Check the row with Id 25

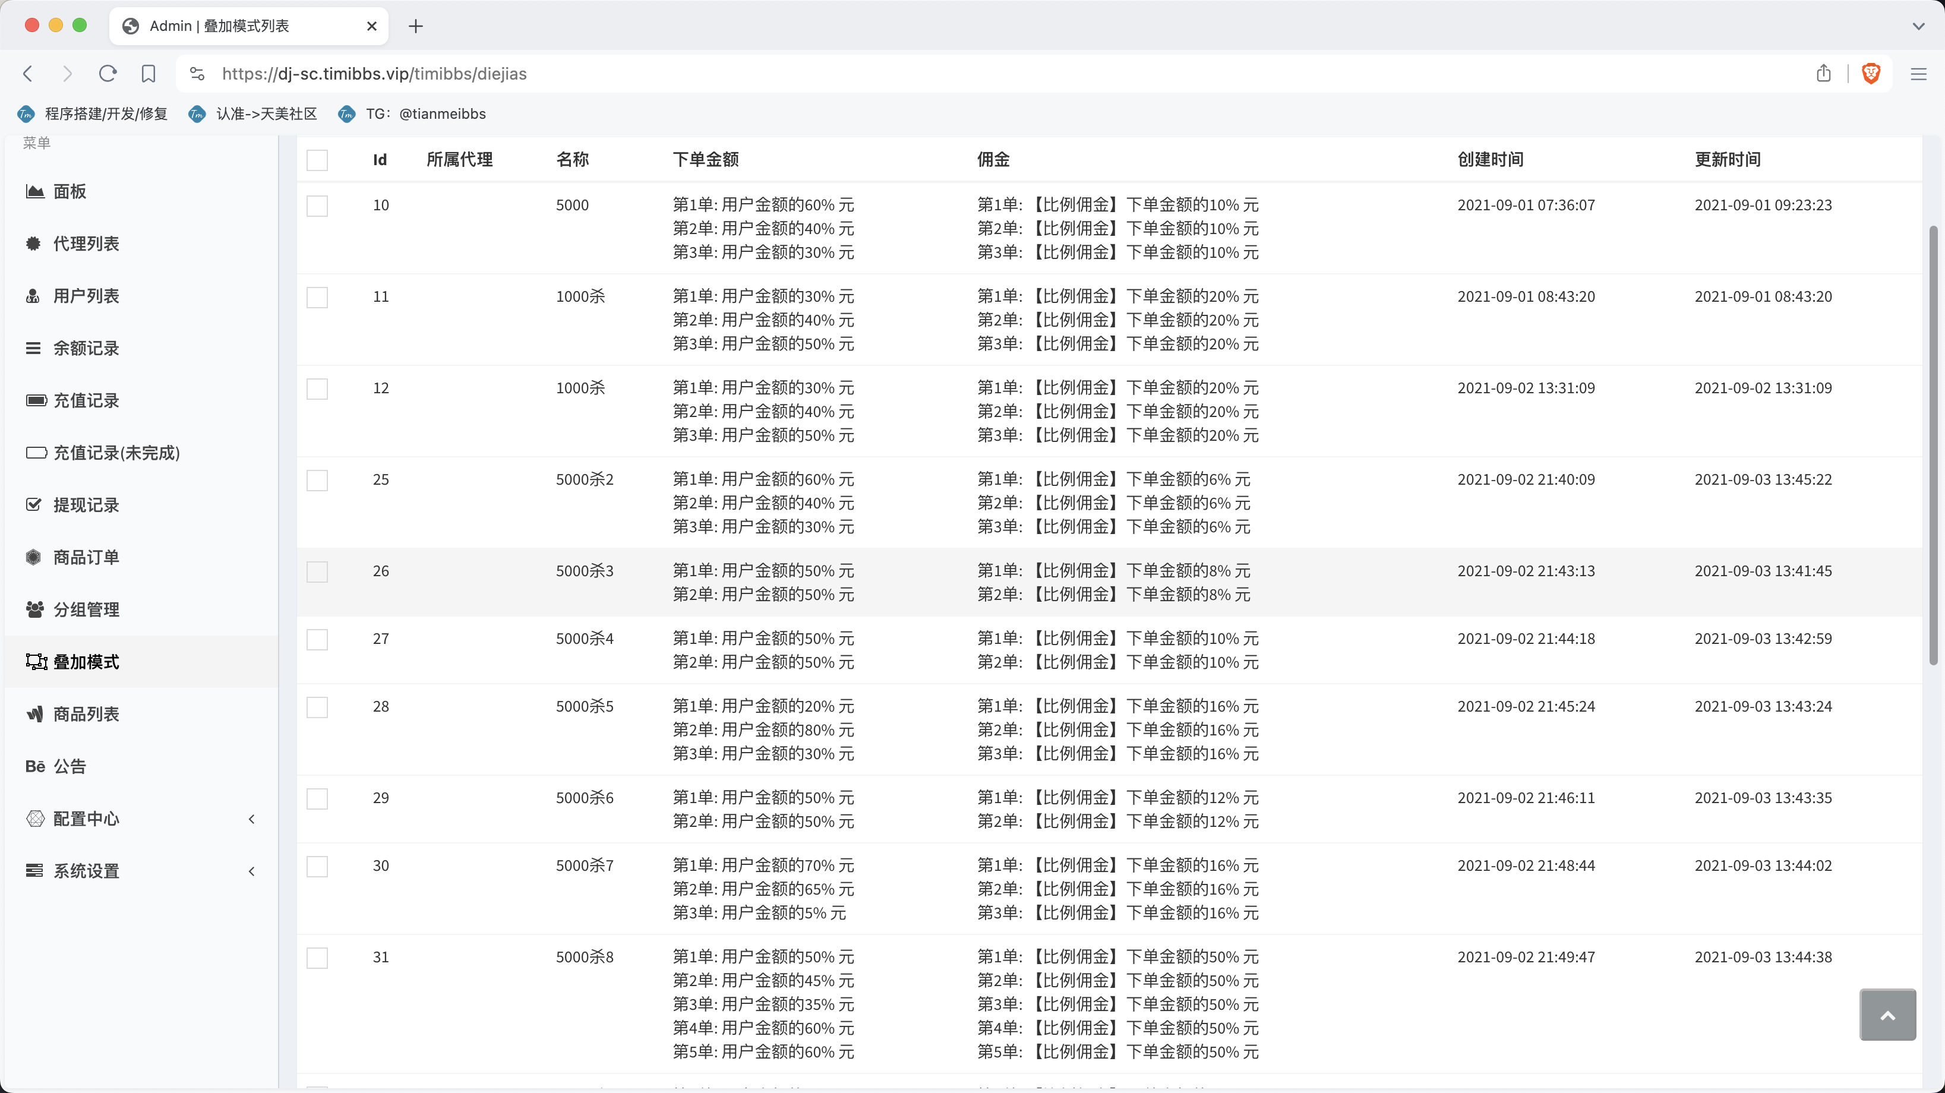pyautogui.click(x=317, y=480)
